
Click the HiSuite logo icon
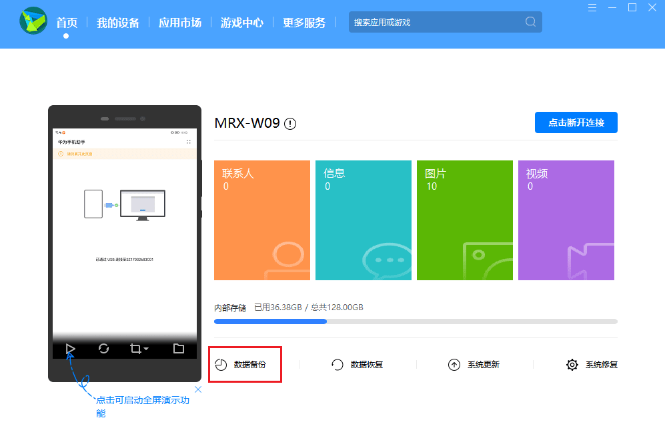pyautogui.click(x=33, y=22)
